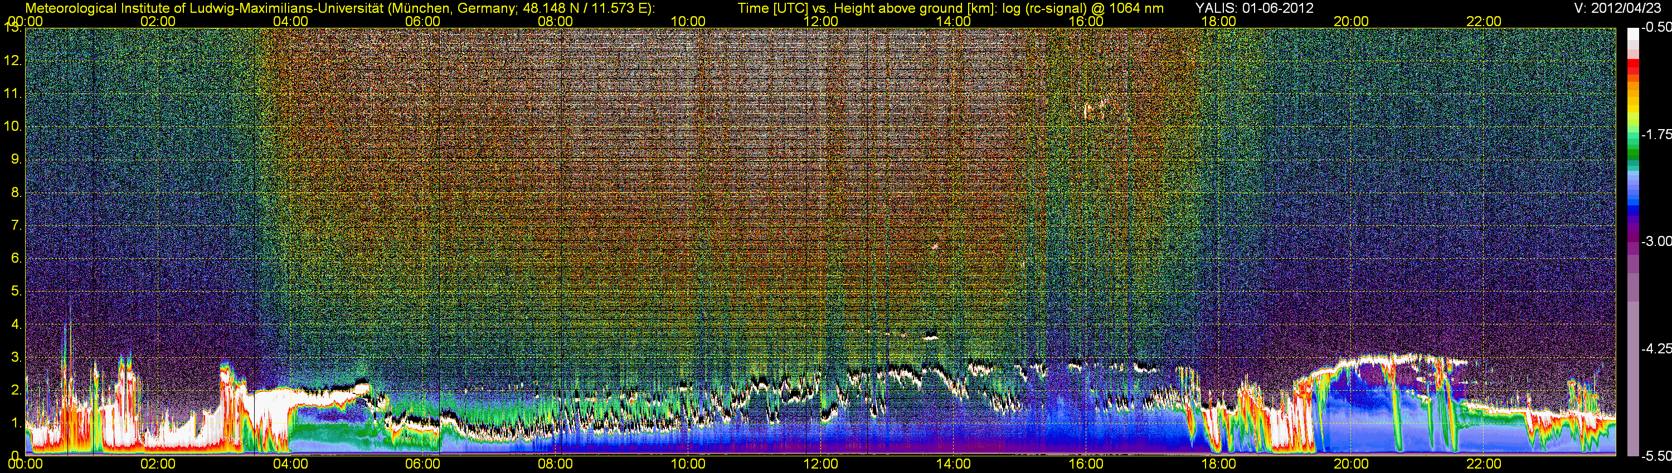Click the 5 km height axis label
This screenshot has height=473, width=1672.
[x=16, y=291]
